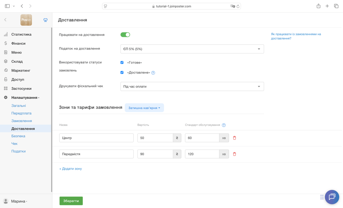Go back in browser history

(22, 6)
